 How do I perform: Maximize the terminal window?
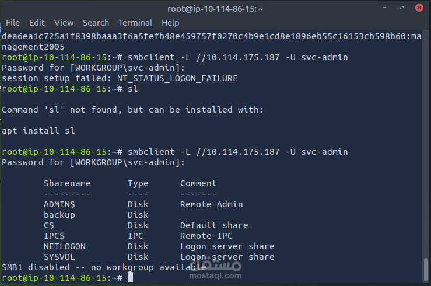tap(402, 8)
